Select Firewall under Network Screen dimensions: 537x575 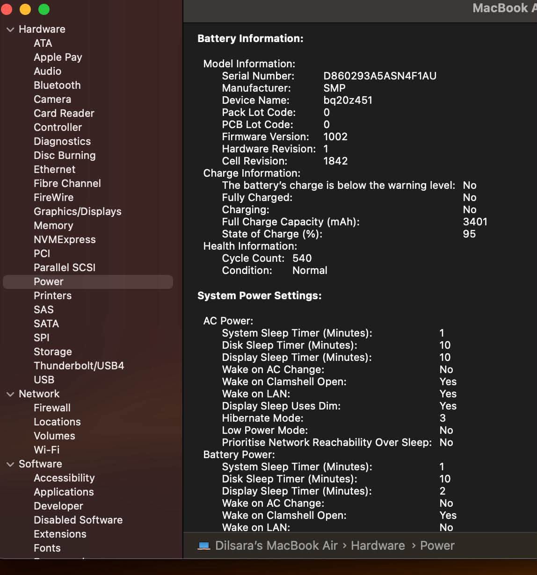[52, 408]
